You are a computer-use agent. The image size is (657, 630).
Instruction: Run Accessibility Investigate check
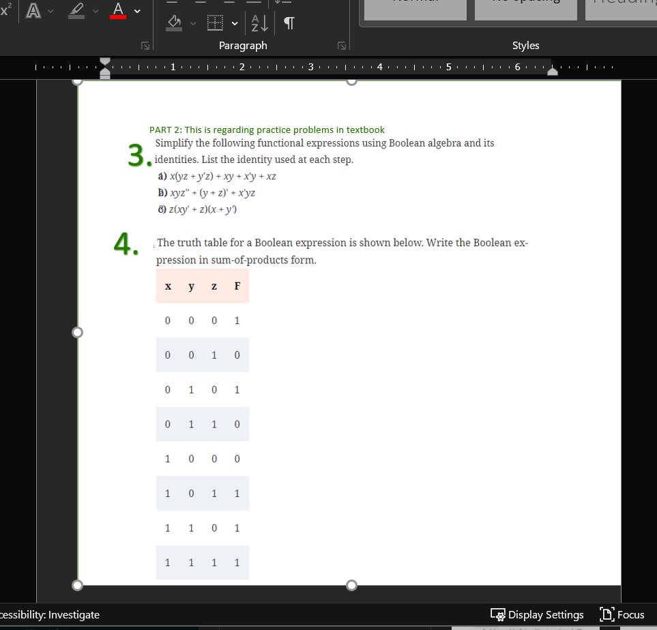(50, 614)
